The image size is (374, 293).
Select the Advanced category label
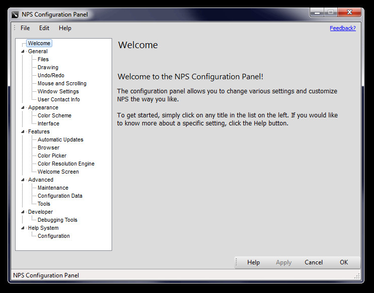[x=41, y=180]
